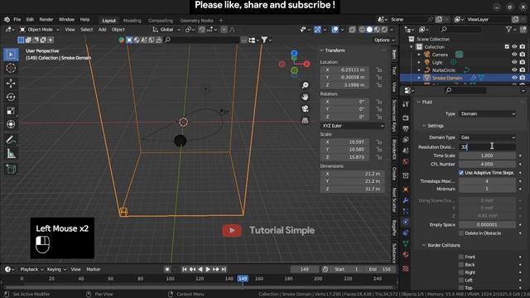Click the current frame 149 timeline marker

pyautogui.click(x=243, y=279)
